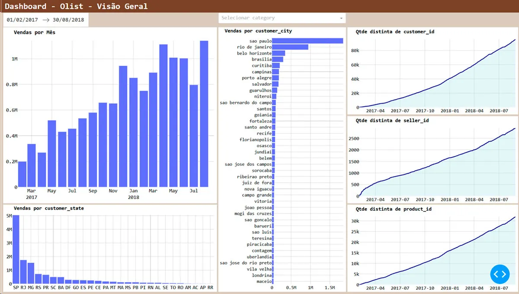Click 'Qtde distinta de product_id' title

394,209
